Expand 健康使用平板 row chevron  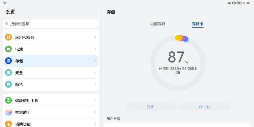(x=95, y=100)
